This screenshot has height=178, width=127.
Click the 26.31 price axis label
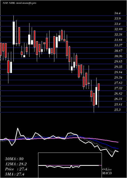[118, 99]
